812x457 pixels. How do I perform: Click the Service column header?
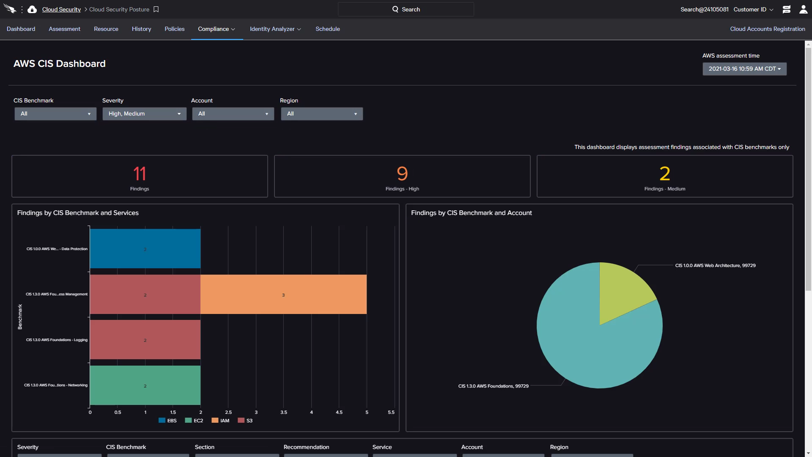[x=382, y=447]
